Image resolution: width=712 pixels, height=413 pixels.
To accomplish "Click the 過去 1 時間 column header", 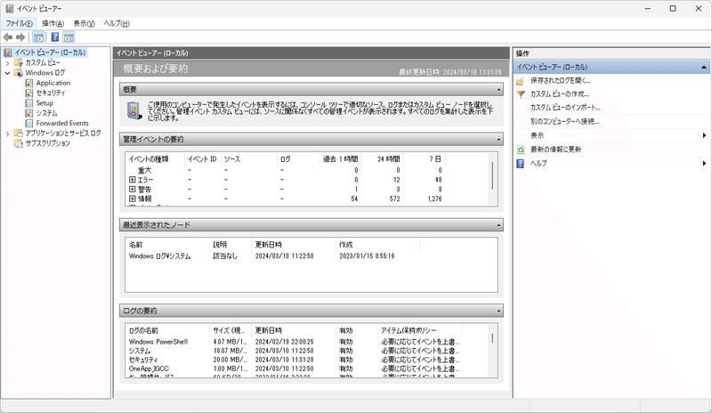I will click(x=340, y=159).
